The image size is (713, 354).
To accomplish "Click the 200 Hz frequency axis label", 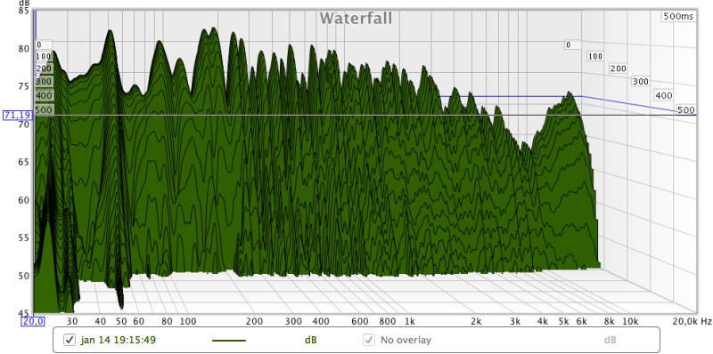I will tap(255, 321).
